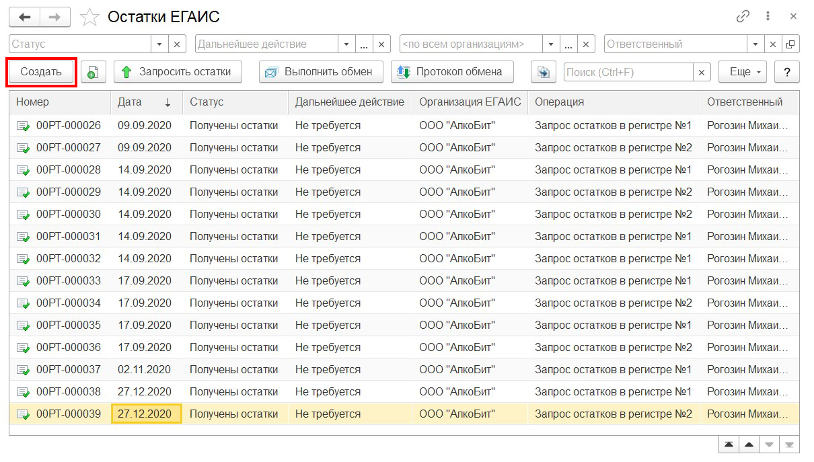This screenshot has height=462, width=814.
Task: Expand the Дальнейшее действие filter dropdown
Action: point(346,44)
